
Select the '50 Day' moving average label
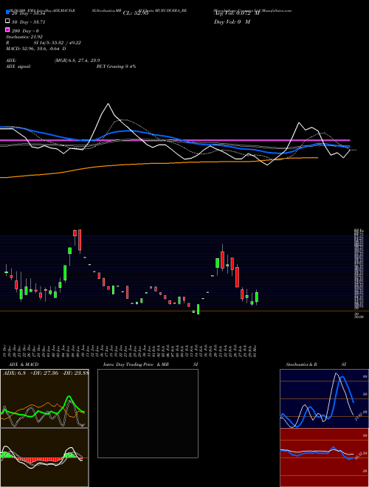coord(26,22)
